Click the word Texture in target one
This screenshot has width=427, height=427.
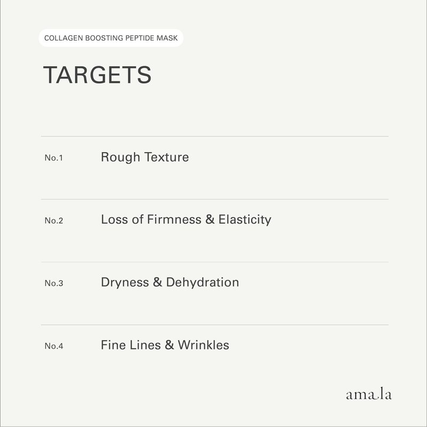pos(167,157)
